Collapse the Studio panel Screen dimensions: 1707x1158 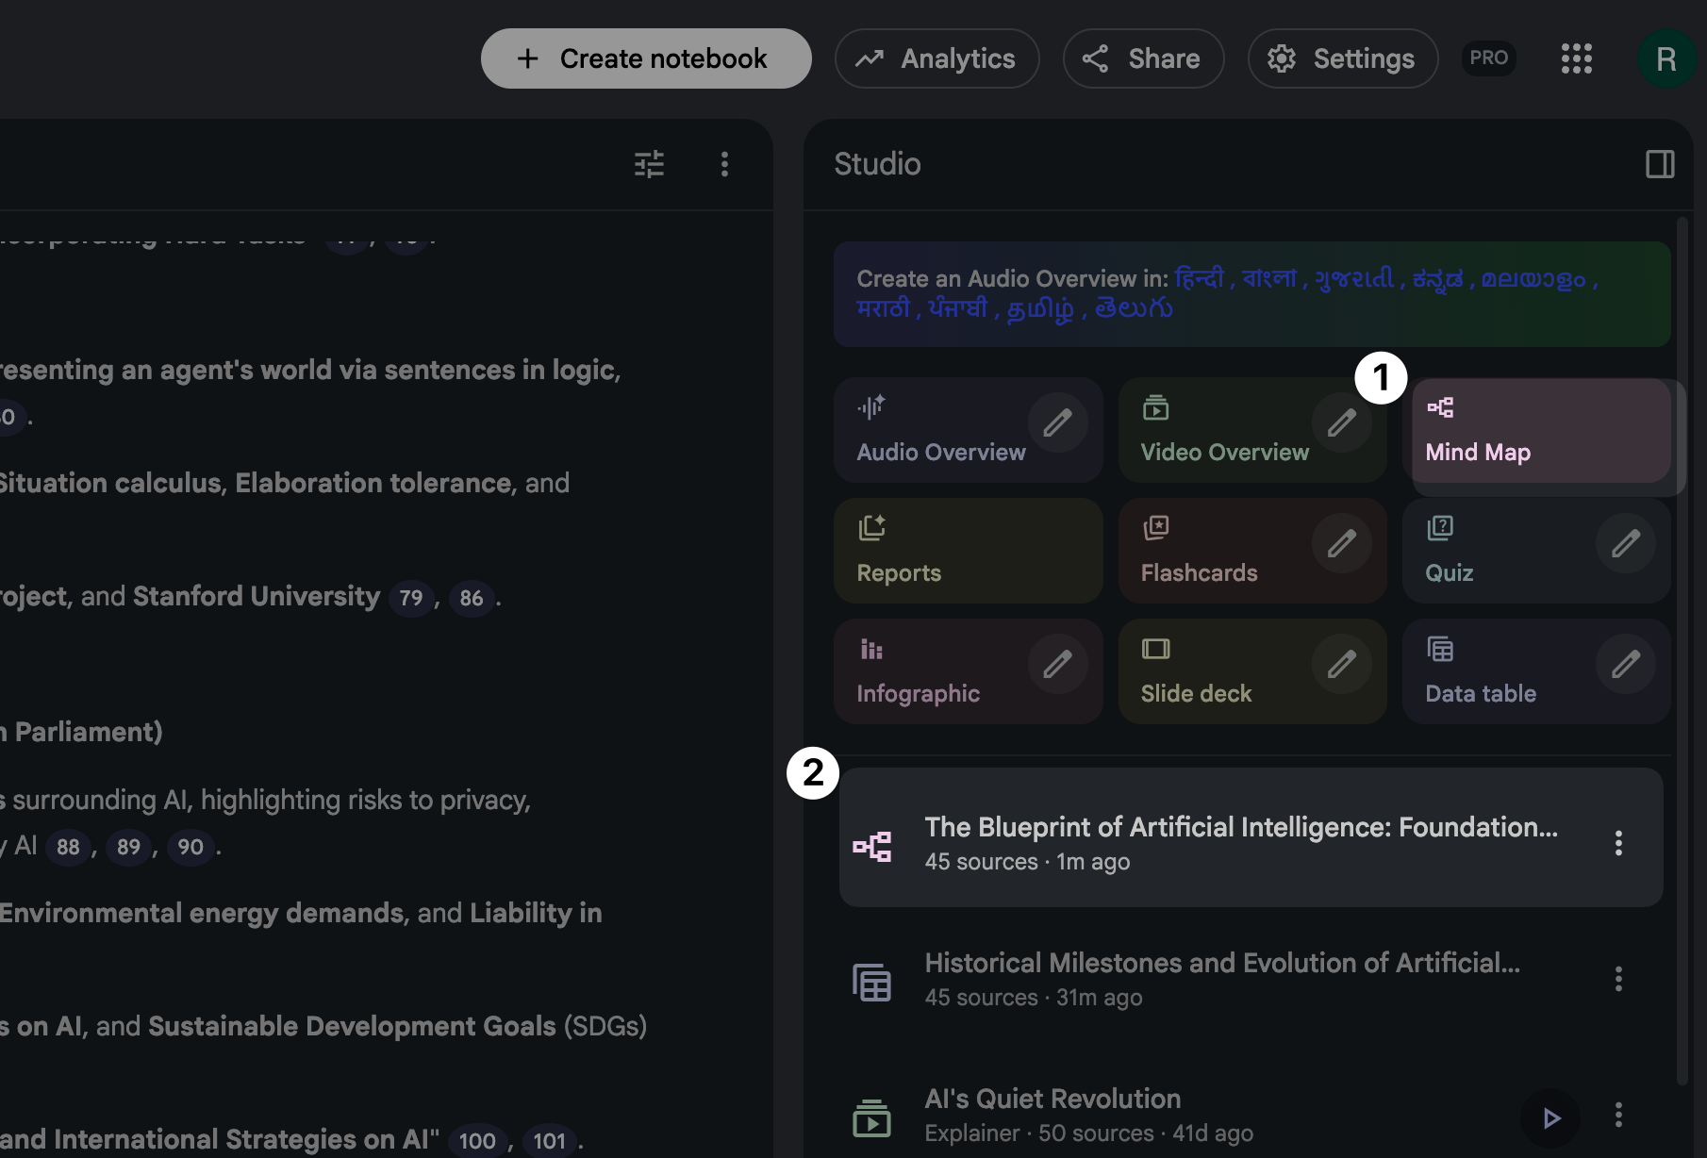(x=1659, y=164)
